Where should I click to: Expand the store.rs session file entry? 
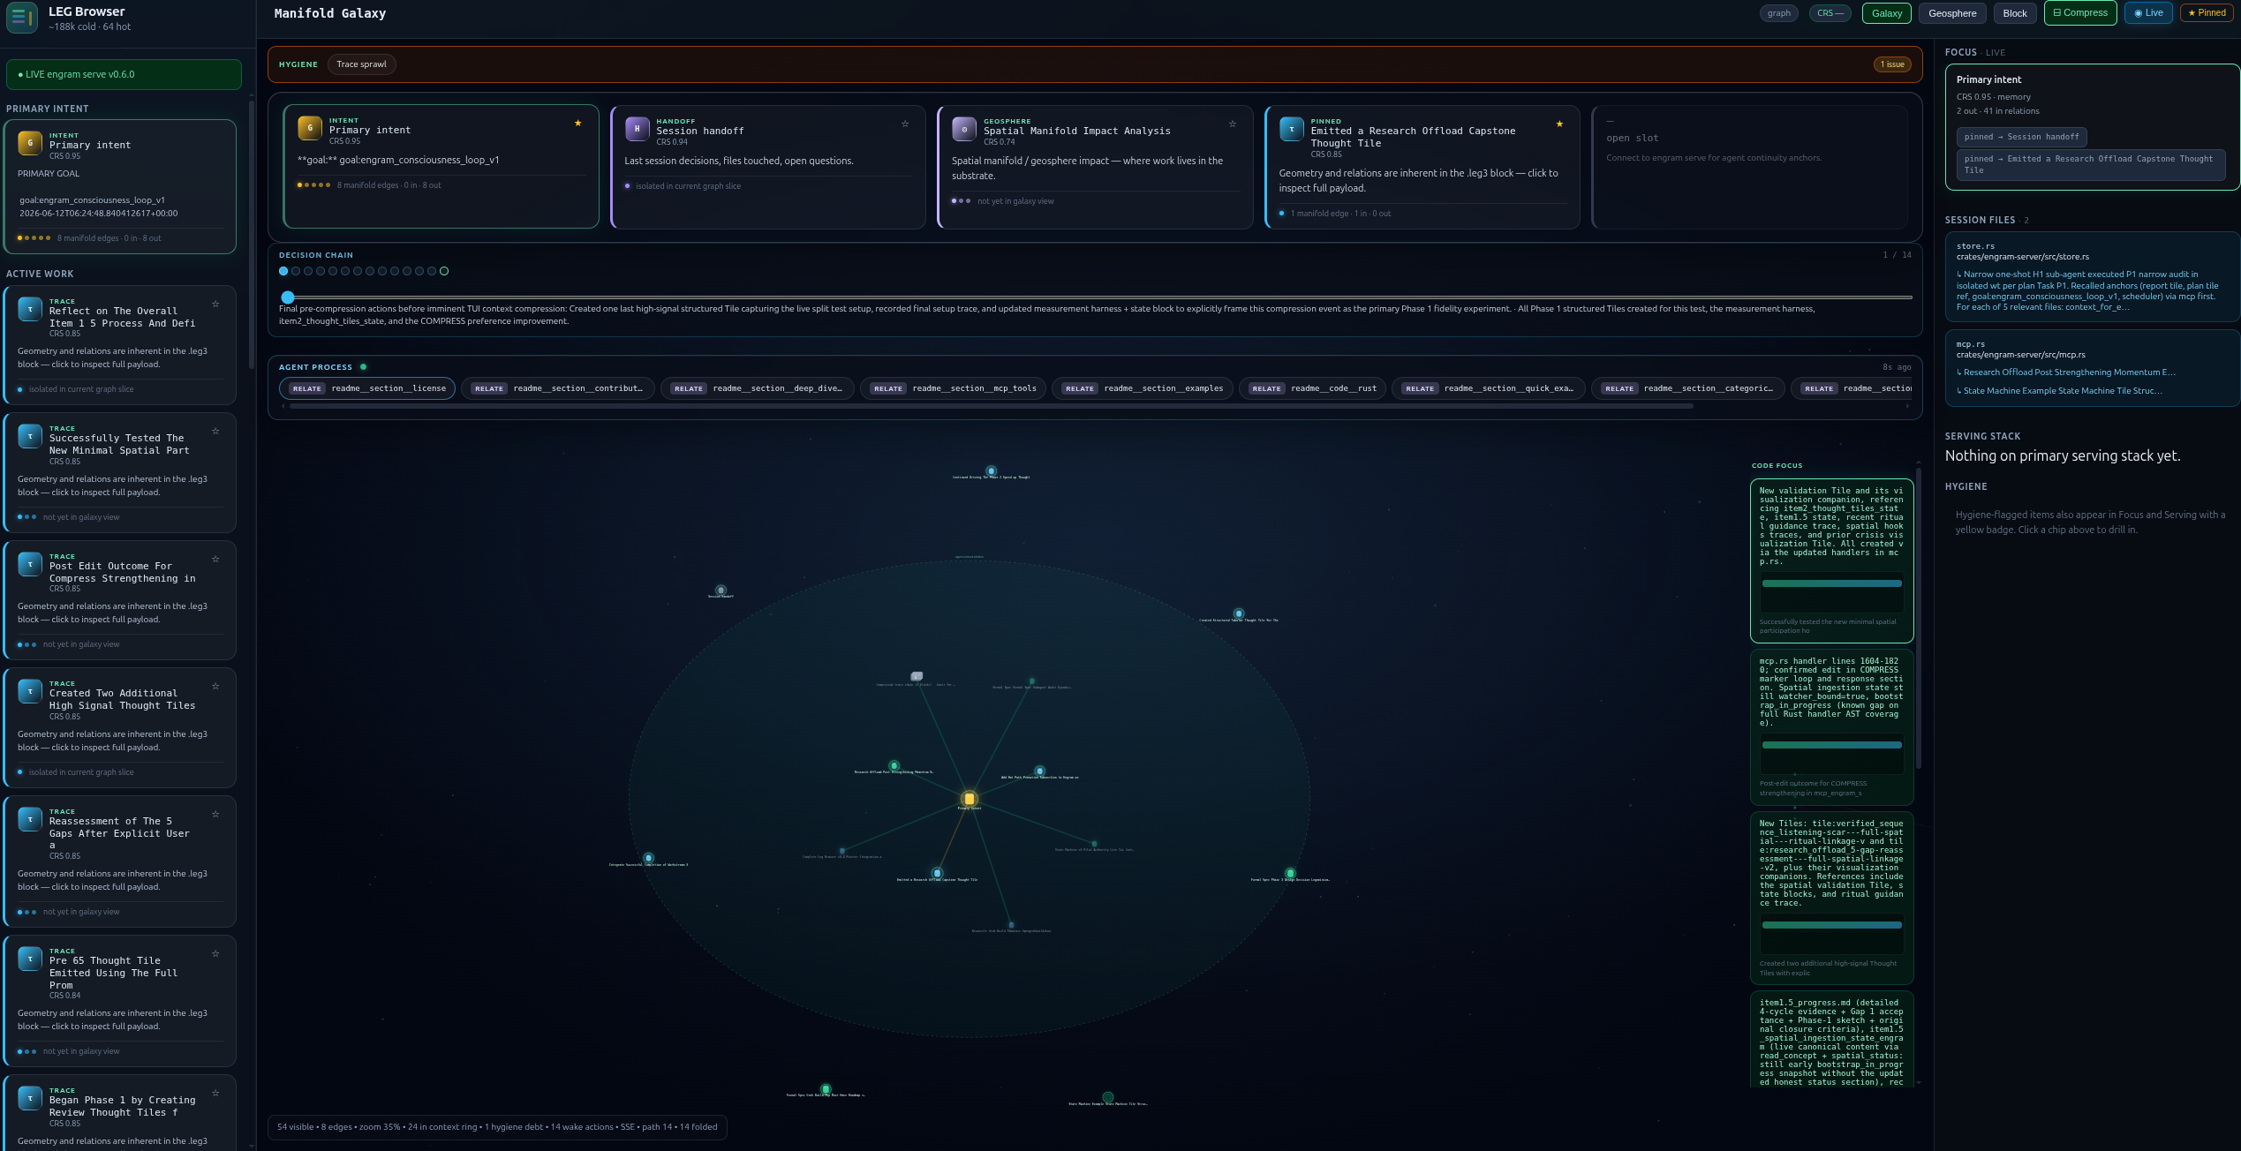(x=2092, y=277)
